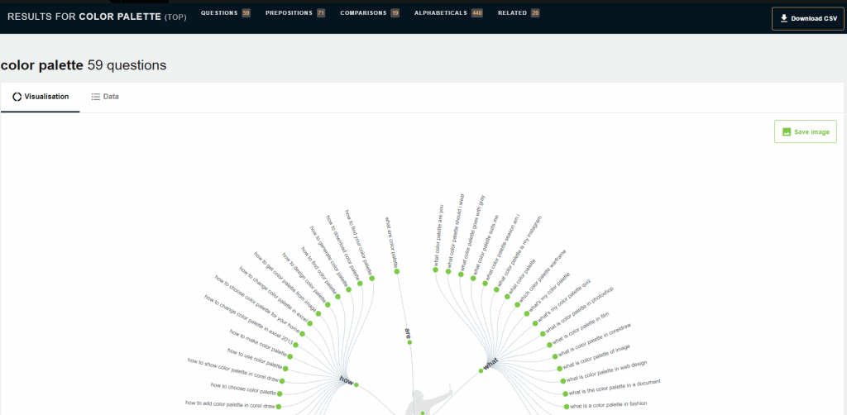Open the Questions section in top navigation
This screenshot has width=847, height=415.
[225, 13]
